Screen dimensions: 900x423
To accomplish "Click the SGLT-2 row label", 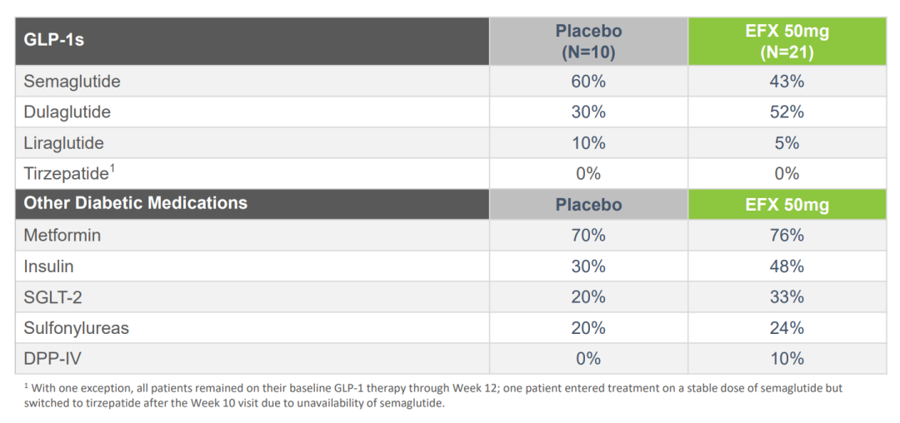I will 52,297.
